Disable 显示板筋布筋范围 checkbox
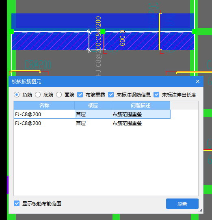Screen dimensions: 212x220 pyautogui.click(x=17, y=203)
